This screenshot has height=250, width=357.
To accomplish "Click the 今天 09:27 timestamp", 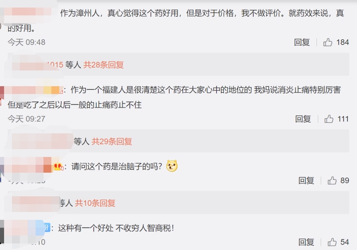I will pyautogui.click(x=27, y=119).
